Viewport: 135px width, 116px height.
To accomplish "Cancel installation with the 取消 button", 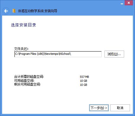I will 120,108.
